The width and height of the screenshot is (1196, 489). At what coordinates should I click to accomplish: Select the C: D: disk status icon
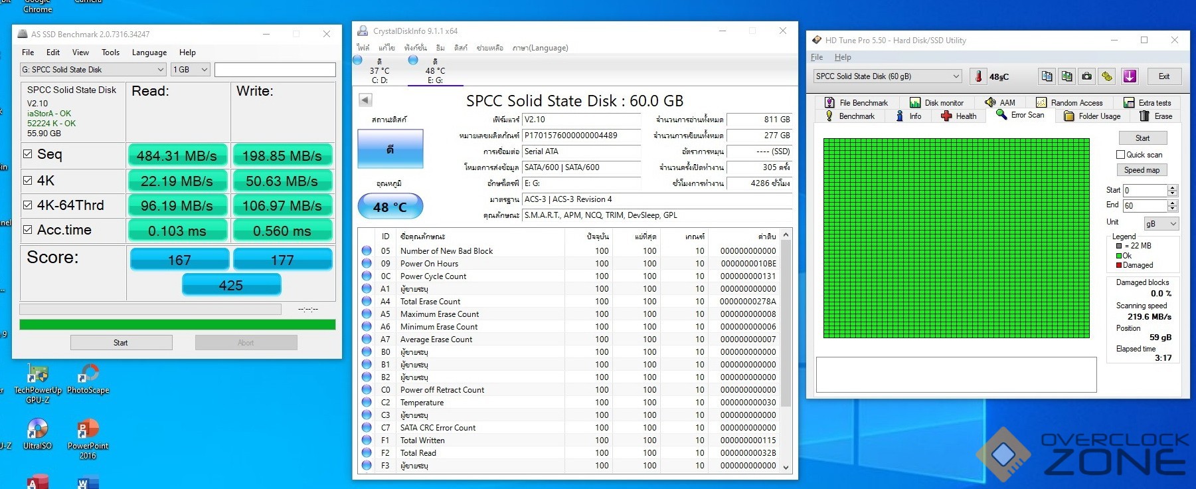[x=358, y=61]
